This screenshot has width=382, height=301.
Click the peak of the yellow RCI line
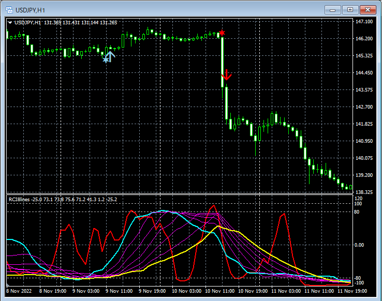pos(218,227)
